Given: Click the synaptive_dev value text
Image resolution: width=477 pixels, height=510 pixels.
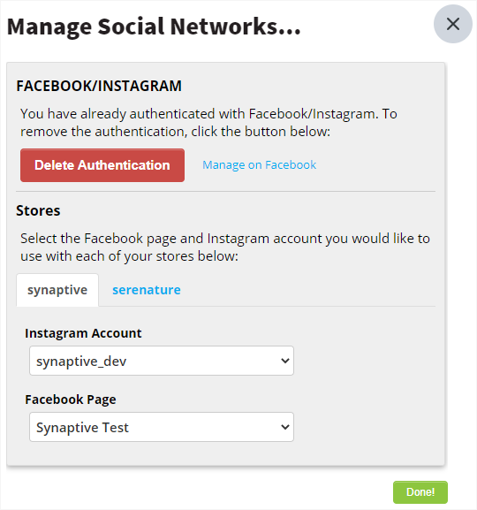Looking at the screenshot, I should coord(81,362).
